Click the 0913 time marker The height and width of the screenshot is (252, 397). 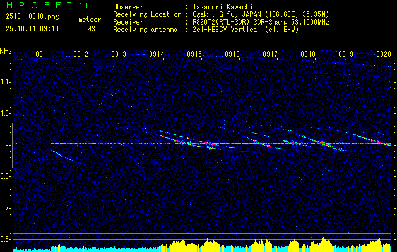pyautogui.click(x=119, y=54)
